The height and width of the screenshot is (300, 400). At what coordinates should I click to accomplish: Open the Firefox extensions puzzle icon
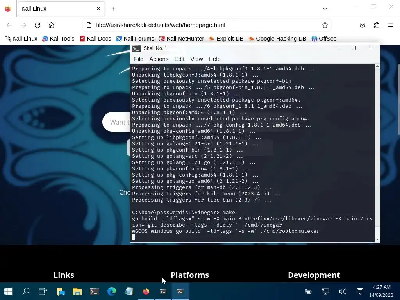[377, 25]
